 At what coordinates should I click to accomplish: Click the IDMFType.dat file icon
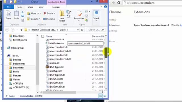[x=47, y=67]
